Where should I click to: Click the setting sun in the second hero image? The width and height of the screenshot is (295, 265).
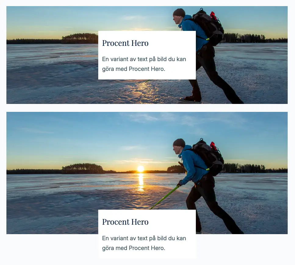pyautogui.click(x=141, y=168)
